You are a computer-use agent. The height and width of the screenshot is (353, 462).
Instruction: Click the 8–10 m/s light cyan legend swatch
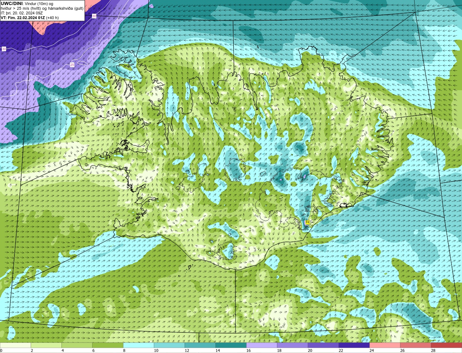tap(139, 345)
